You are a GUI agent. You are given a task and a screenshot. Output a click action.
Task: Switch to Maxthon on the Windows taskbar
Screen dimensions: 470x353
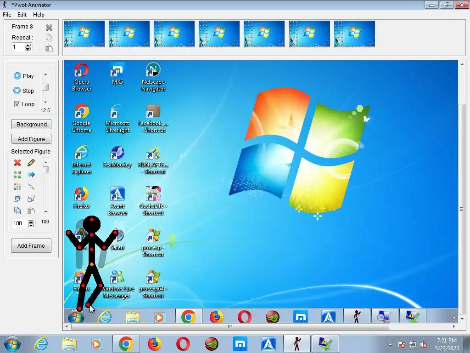pyautogui.click(x=240, y=344)
